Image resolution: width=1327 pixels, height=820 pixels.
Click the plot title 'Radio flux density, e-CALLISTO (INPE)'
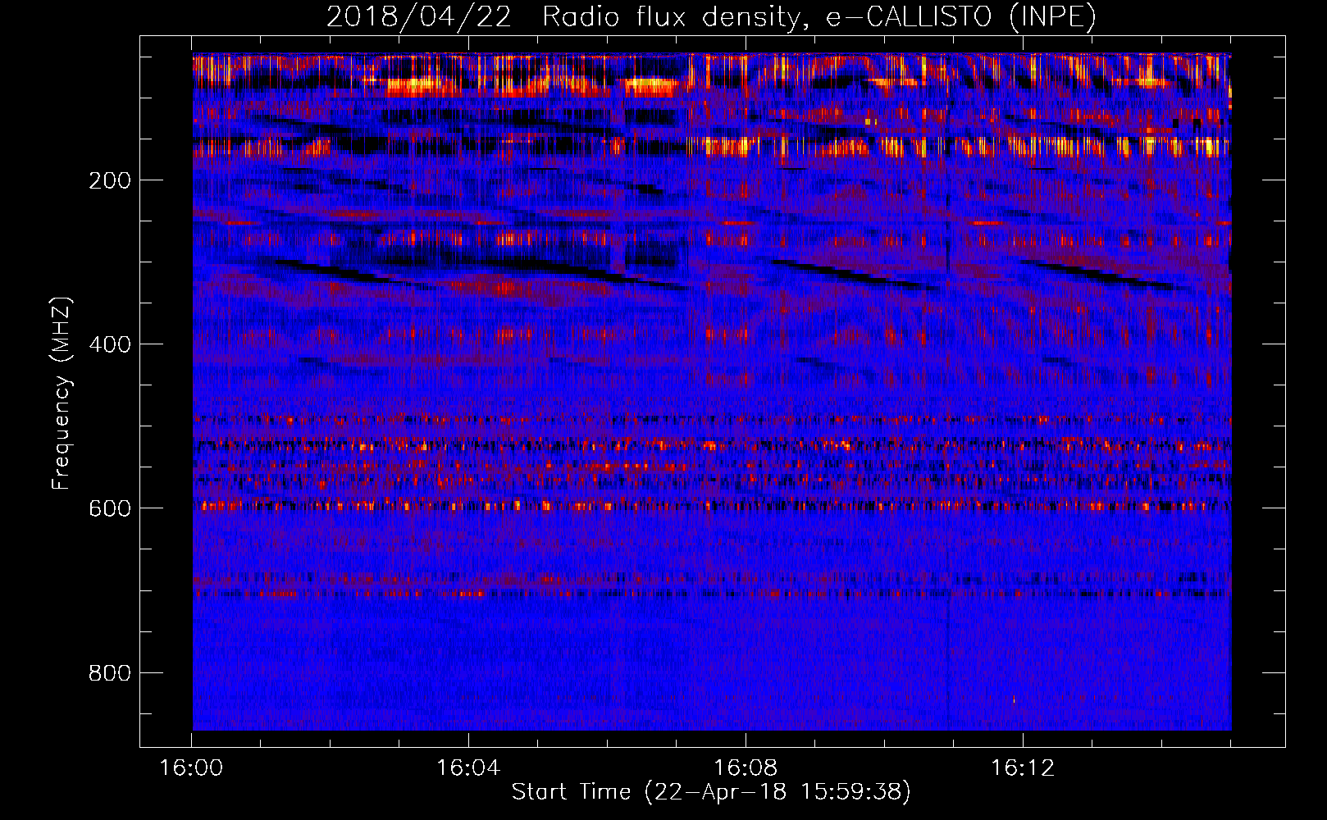coord(819,16)
